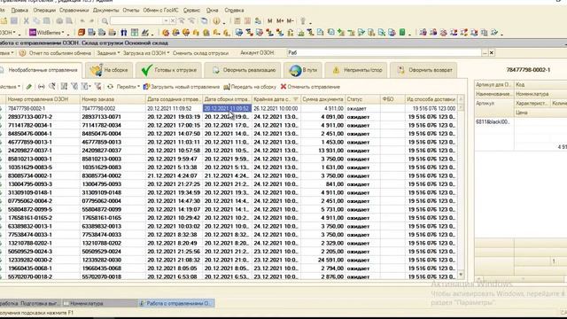Screen dimensions: 567x319
Task: Switch to В пути tab
Action: (303, 70)
